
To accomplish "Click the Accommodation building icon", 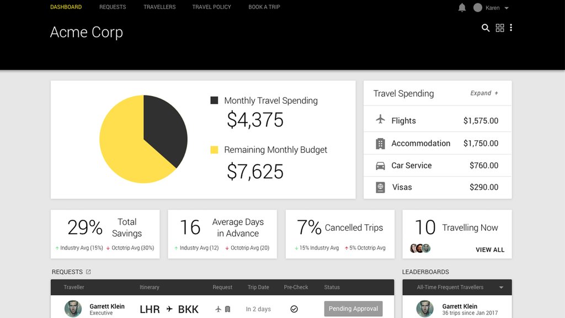I will point(380,144).
